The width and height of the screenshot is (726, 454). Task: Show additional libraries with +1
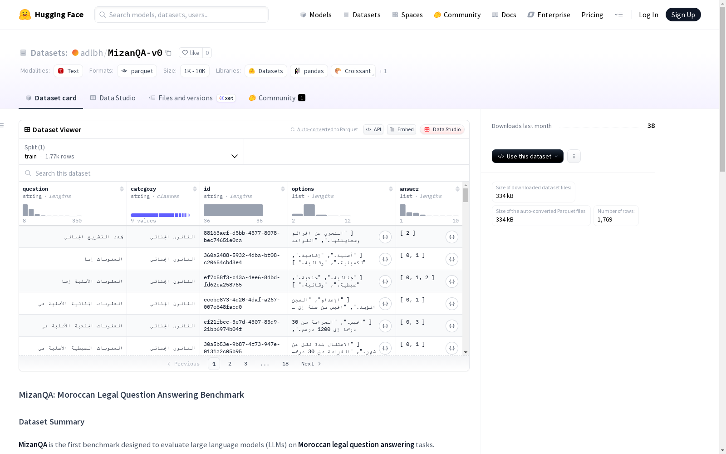(383, 71)
